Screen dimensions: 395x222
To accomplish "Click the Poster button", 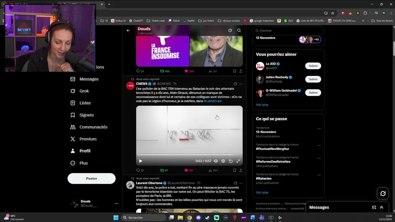I will click(x=92, y=179).
